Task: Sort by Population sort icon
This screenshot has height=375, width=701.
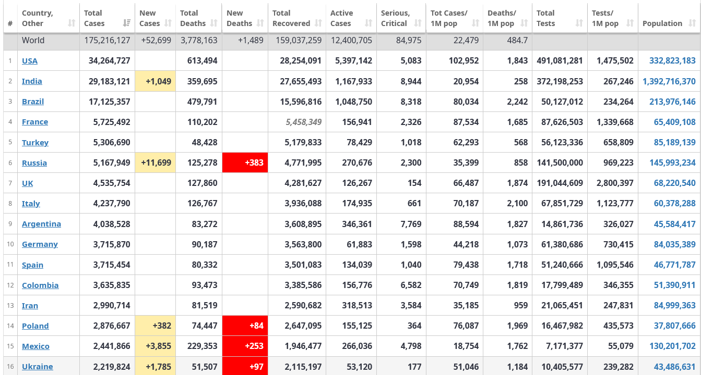Action: [x=692, y=23]
